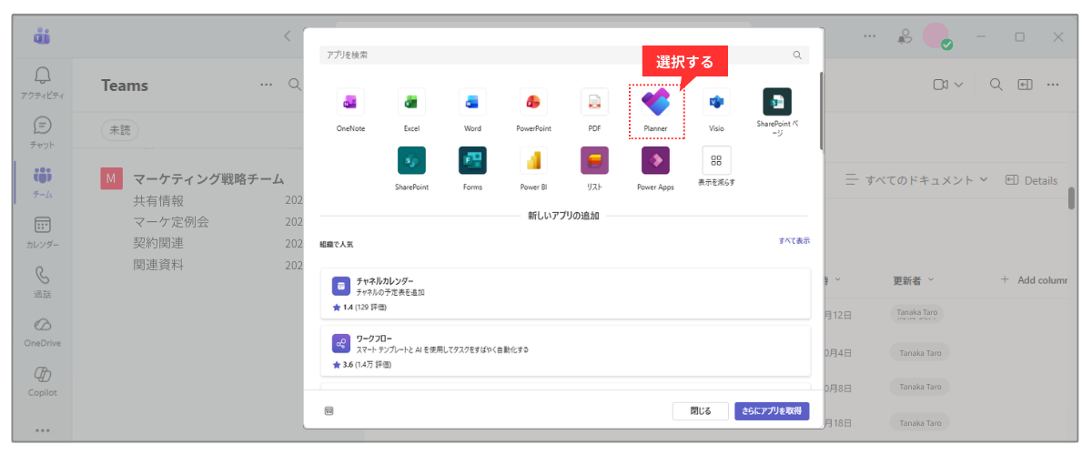Open アクティビティ in the Teams sidebar
The image size is (1092, 455).
click(x=42, y=83)
